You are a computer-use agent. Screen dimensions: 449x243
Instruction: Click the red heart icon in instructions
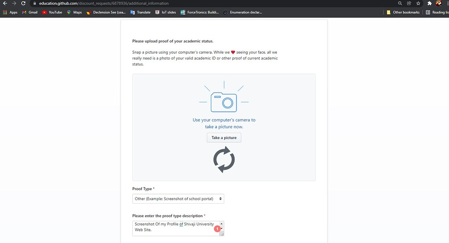(233, 52)
